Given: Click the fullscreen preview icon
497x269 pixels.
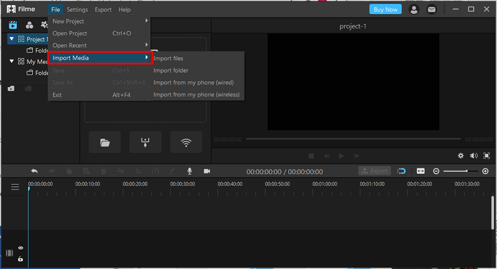Looking at the screenshot, I should click(x=486, y=155).
